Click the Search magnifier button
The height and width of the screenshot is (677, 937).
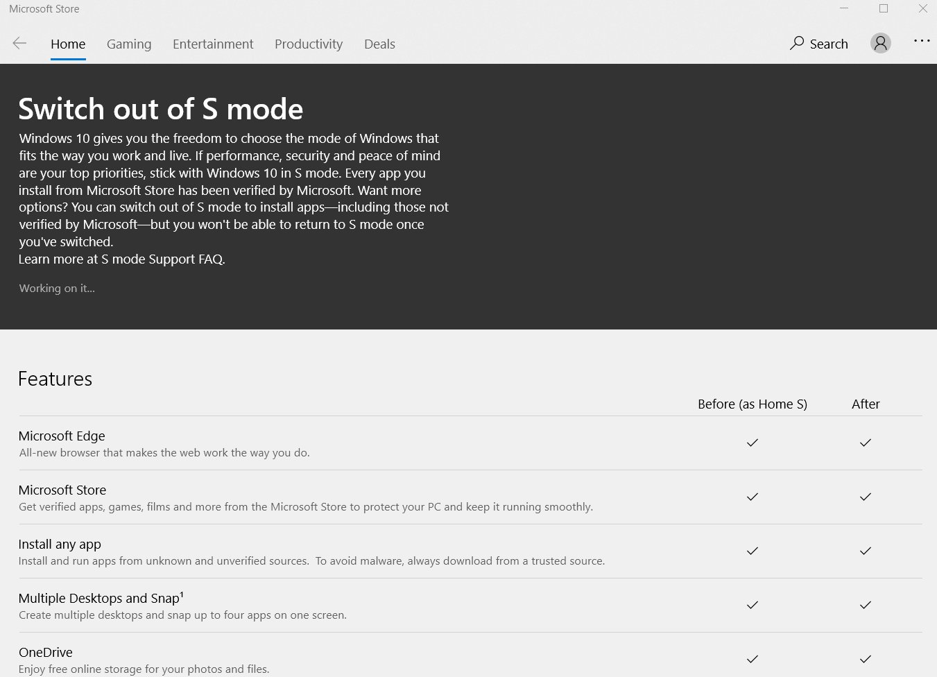click(819, 44)
